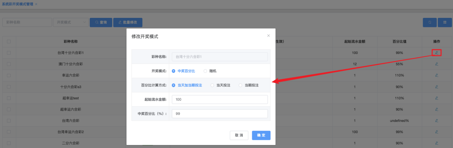Click the 起始流水金额 input field
The width and height of the screenshot is (453, 148).
219,100
